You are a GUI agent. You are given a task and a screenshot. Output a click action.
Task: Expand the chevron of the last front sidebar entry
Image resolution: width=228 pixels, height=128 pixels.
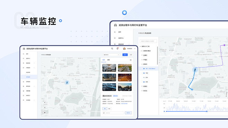tap(34, 100)
